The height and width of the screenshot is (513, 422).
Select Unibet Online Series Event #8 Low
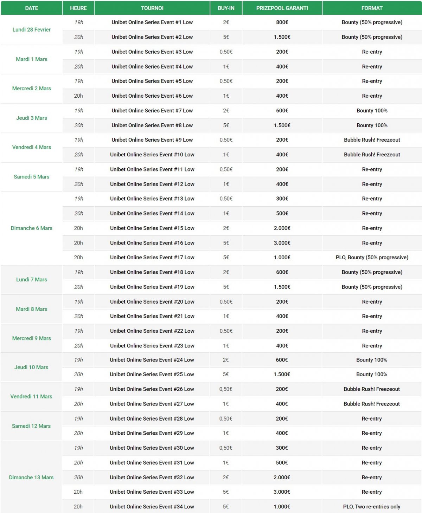[152, 125]
